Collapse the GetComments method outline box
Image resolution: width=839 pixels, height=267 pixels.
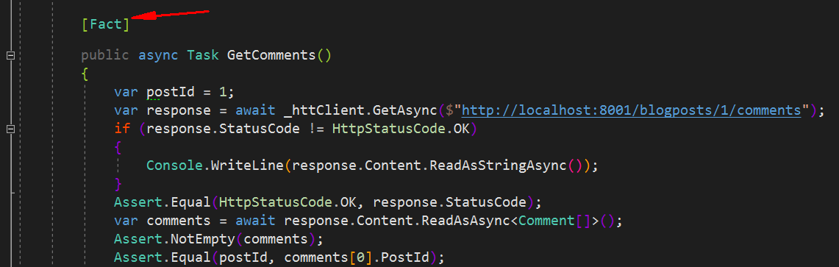(10, 55)
